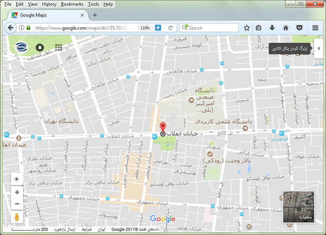Image resolution: width=326 pixels, height=235 pixels.
Task: Open the History menu
Action: (x=49, y=4)
